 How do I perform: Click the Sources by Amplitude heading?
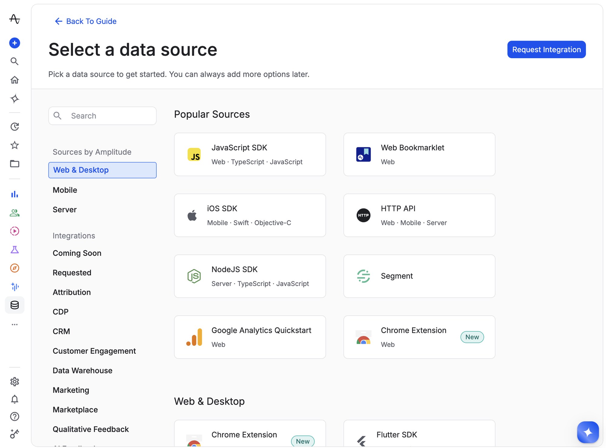click(92, 152)
